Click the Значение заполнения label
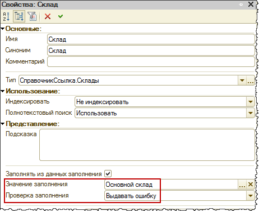259x211 pixels. pyautogui.click(x=36, y=184)
